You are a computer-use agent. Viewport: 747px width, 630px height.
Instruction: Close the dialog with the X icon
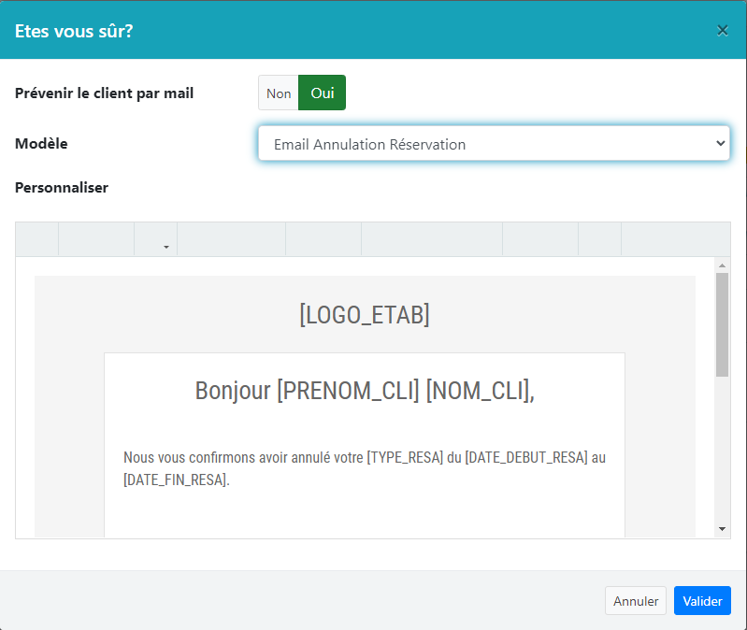tap(722, 30)
